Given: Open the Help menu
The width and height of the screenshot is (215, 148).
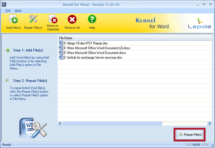Looking at the screenshot, I should point(18,11).
